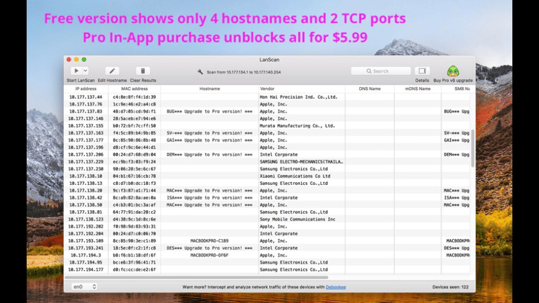This screenshot has height=303, width=539.
Task: Select the BUG*** Upgrade to Pro hostname cell
Action: (x=209, y=111)
